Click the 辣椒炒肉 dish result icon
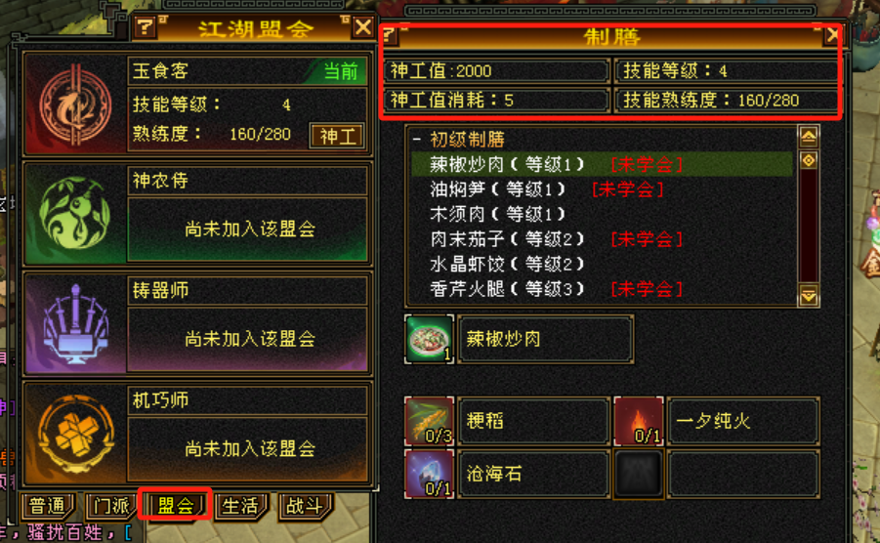This screenshot has height=543, width=880. pyautogui.click(x=429, y=339)
